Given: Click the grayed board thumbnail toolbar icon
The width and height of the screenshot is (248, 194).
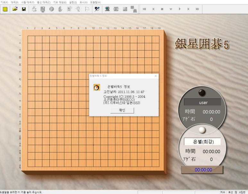Looking at the screenshot, I should [x=125, y=9].
